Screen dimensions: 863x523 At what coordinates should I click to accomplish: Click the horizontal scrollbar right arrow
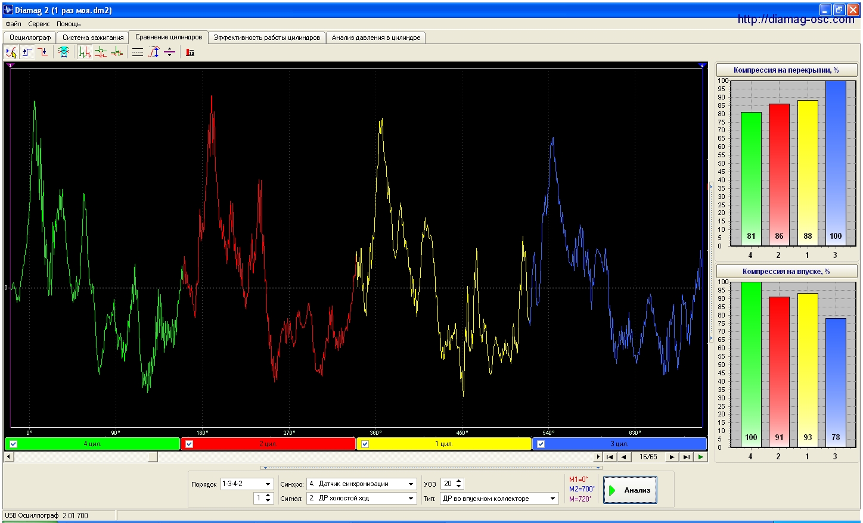pyautogui.click(x=598, y=457)
